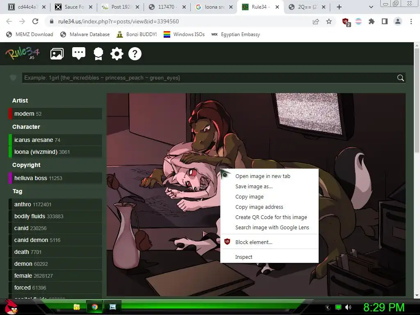This screenshot has width=420, height=315.
Task: Open the comments speech-bubble icon
Action: (x=79, y=54)
